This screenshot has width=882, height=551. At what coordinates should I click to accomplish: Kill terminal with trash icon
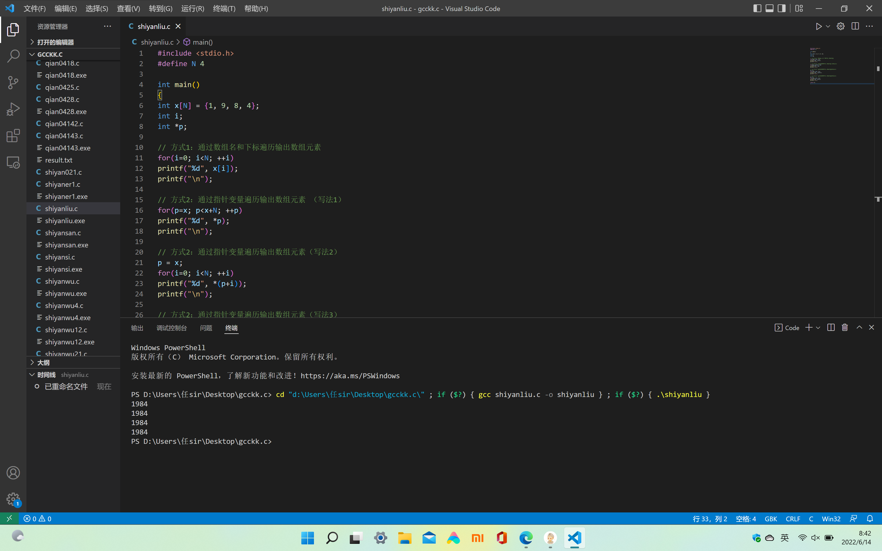[x=845, y=327]
